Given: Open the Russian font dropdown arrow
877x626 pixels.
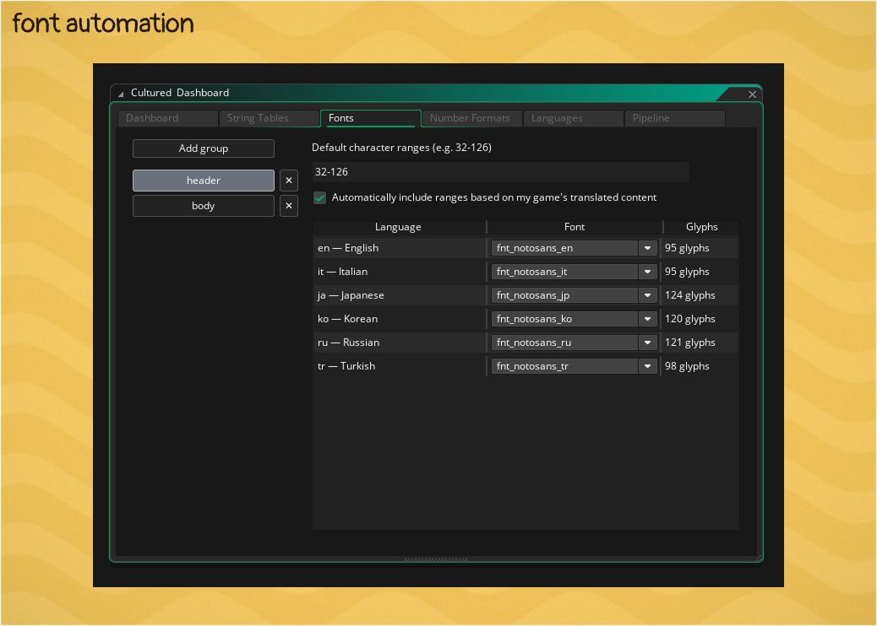Looking at the screenshot, I should coord(648,343).
